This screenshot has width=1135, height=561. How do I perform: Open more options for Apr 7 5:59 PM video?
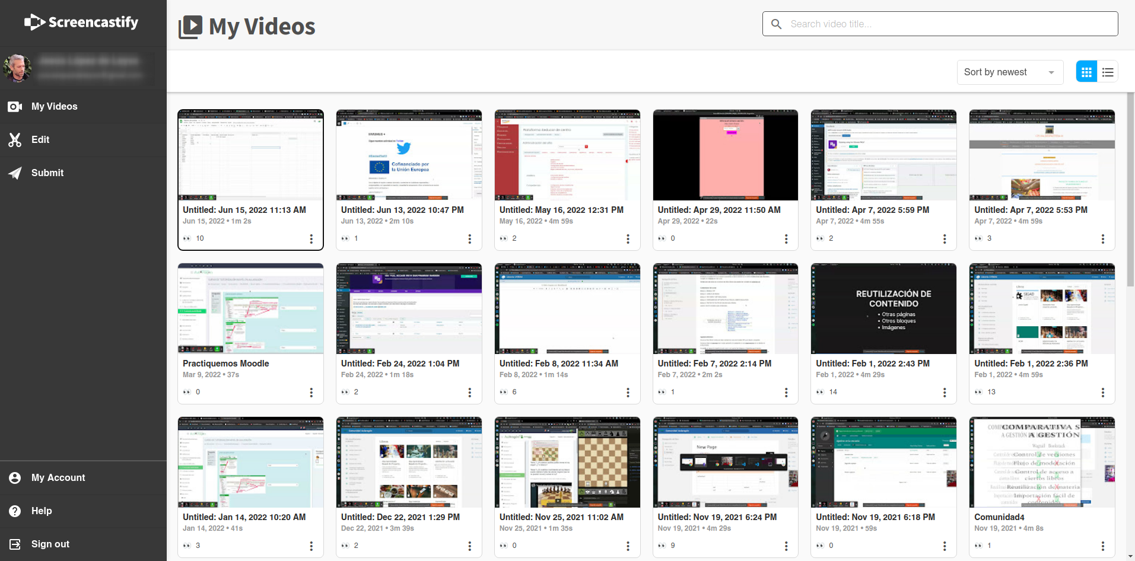click(945, 239)
